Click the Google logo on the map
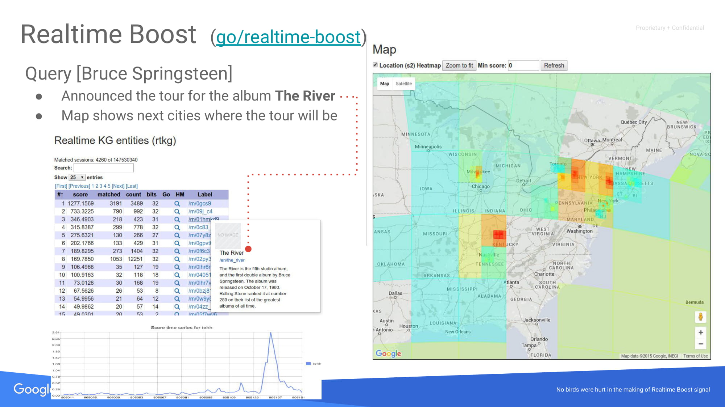This screenshot has height=407, width=725. [x=388, y=353]
